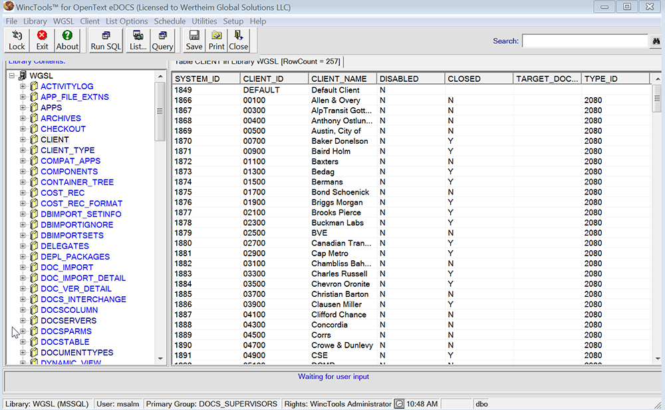Select the Allen & Overy client cell
This screenshot has height=410, width=665.
(342, 100)
